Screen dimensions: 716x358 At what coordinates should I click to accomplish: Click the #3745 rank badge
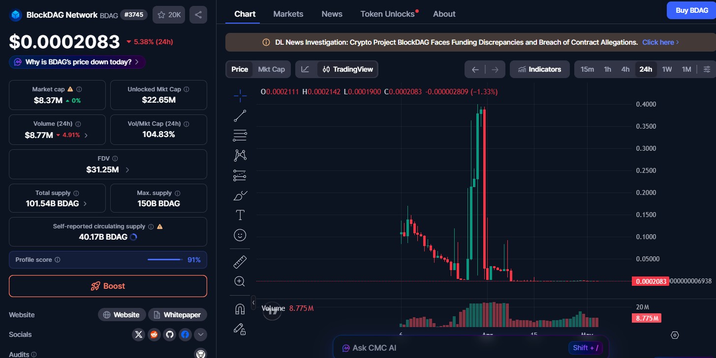(x=134, y=15)
